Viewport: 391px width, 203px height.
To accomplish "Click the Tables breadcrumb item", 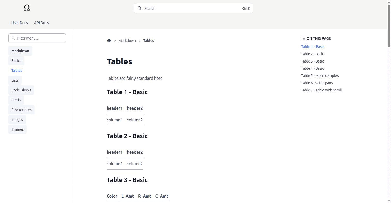I will [148, 41].
